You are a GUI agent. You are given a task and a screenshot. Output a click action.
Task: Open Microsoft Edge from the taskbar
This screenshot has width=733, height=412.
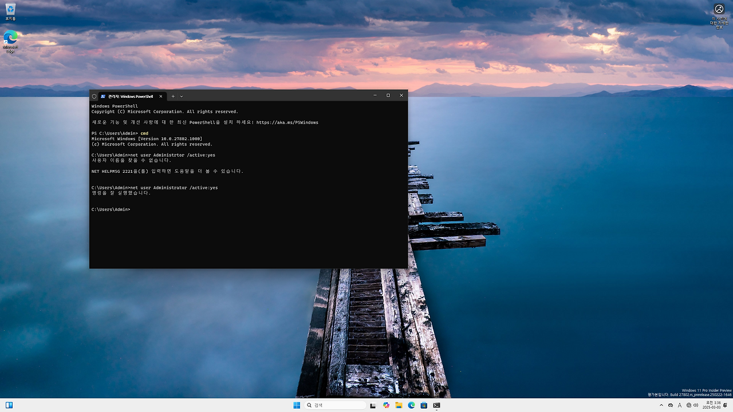(x=411, y=405)
